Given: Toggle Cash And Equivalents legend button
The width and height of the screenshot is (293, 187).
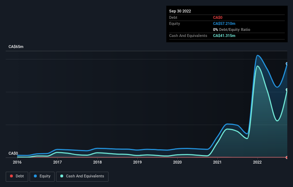Looking at the screenshot, I should (x=82, y=176).
